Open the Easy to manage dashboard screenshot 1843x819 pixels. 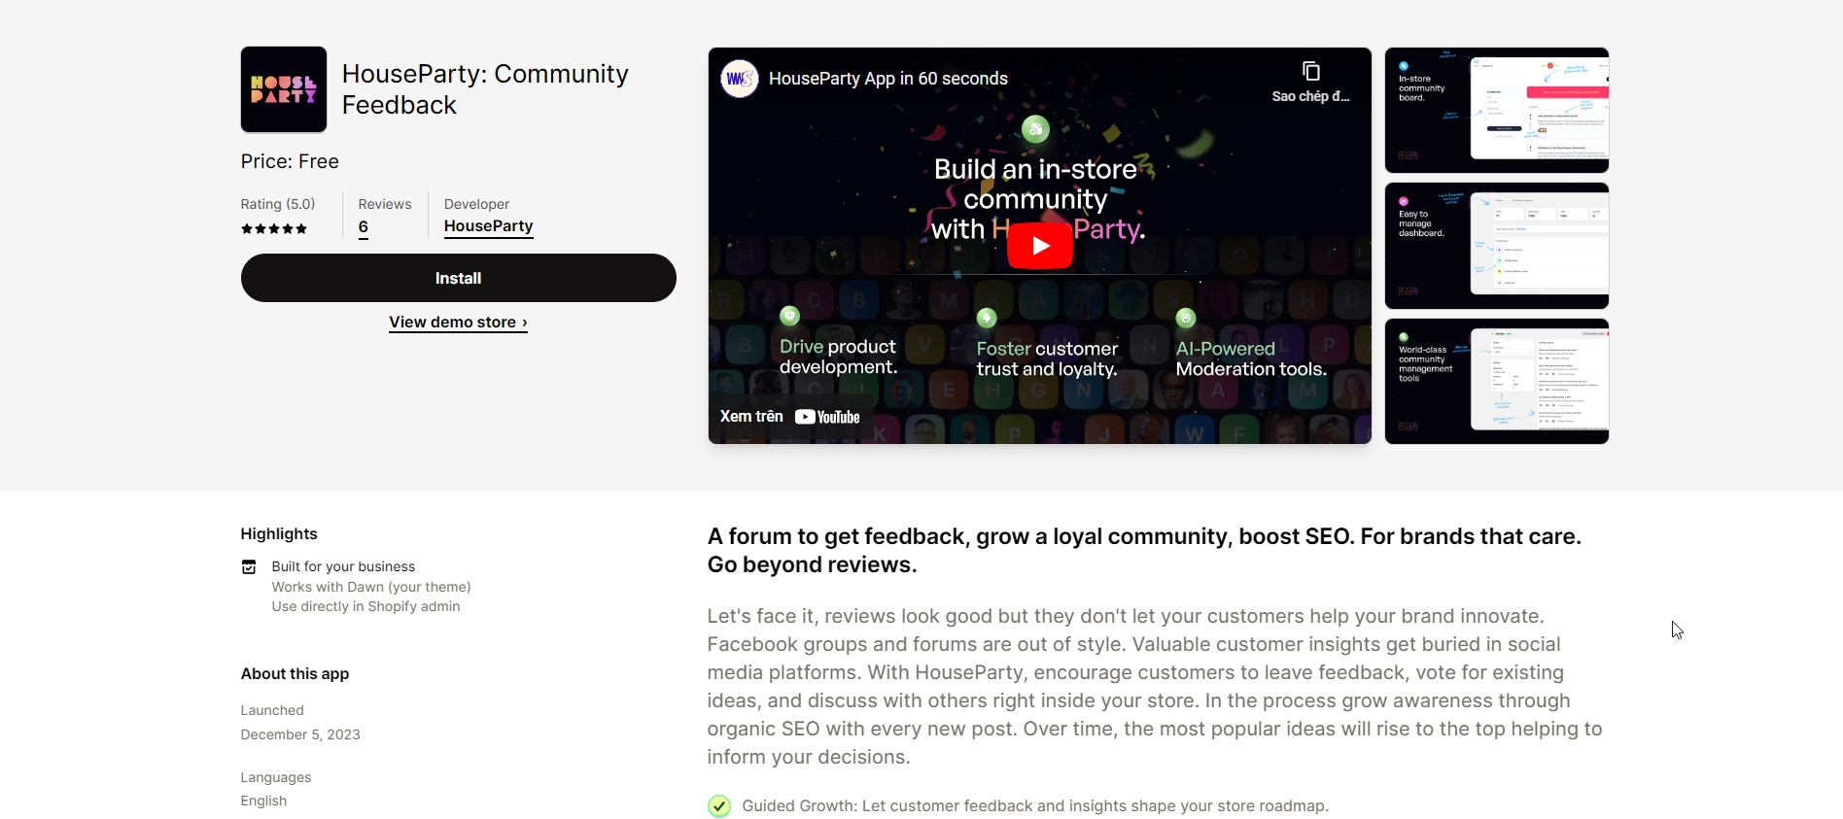tap(1497, 246)
